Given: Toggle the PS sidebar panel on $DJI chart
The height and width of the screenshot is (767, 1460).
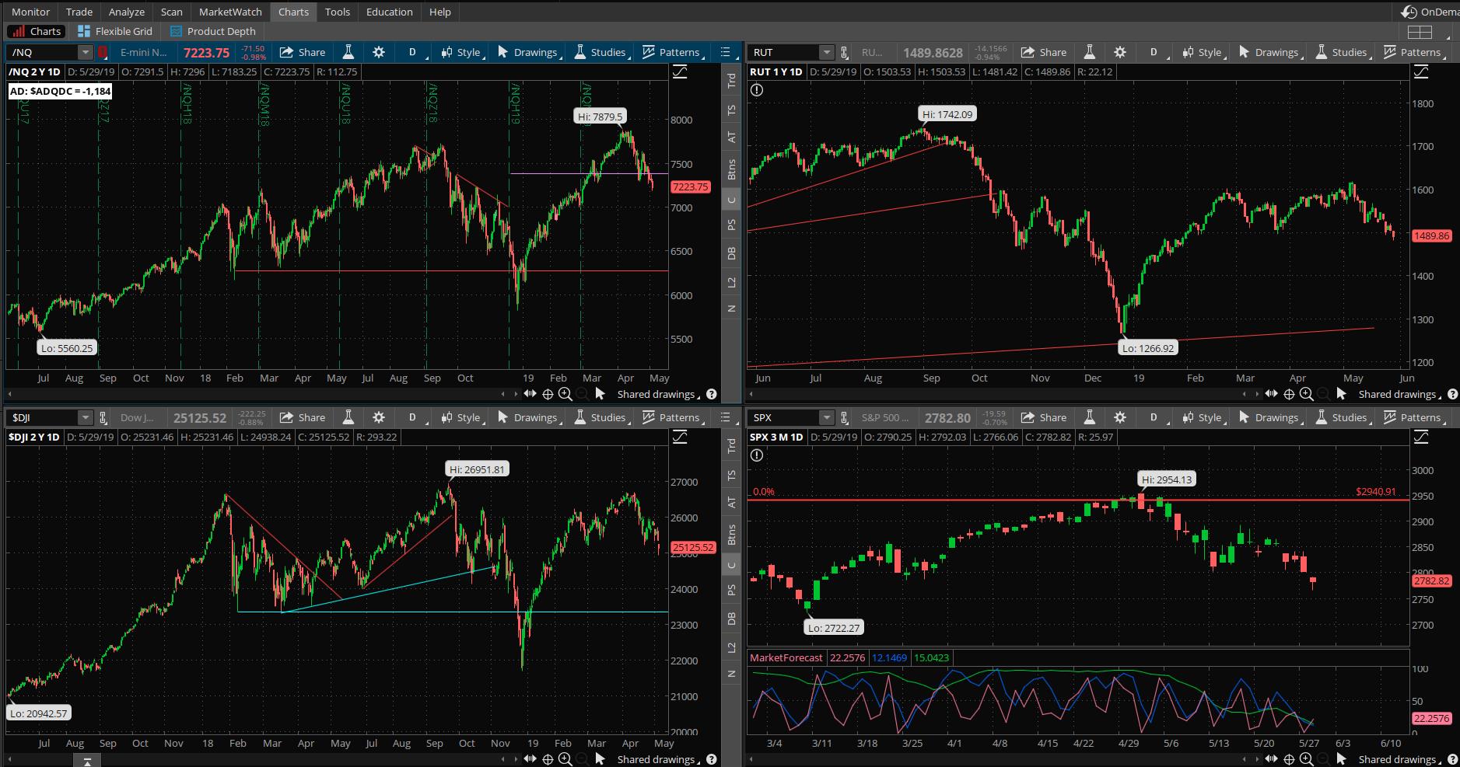Looking at the screenshot, I should point(731,590).
